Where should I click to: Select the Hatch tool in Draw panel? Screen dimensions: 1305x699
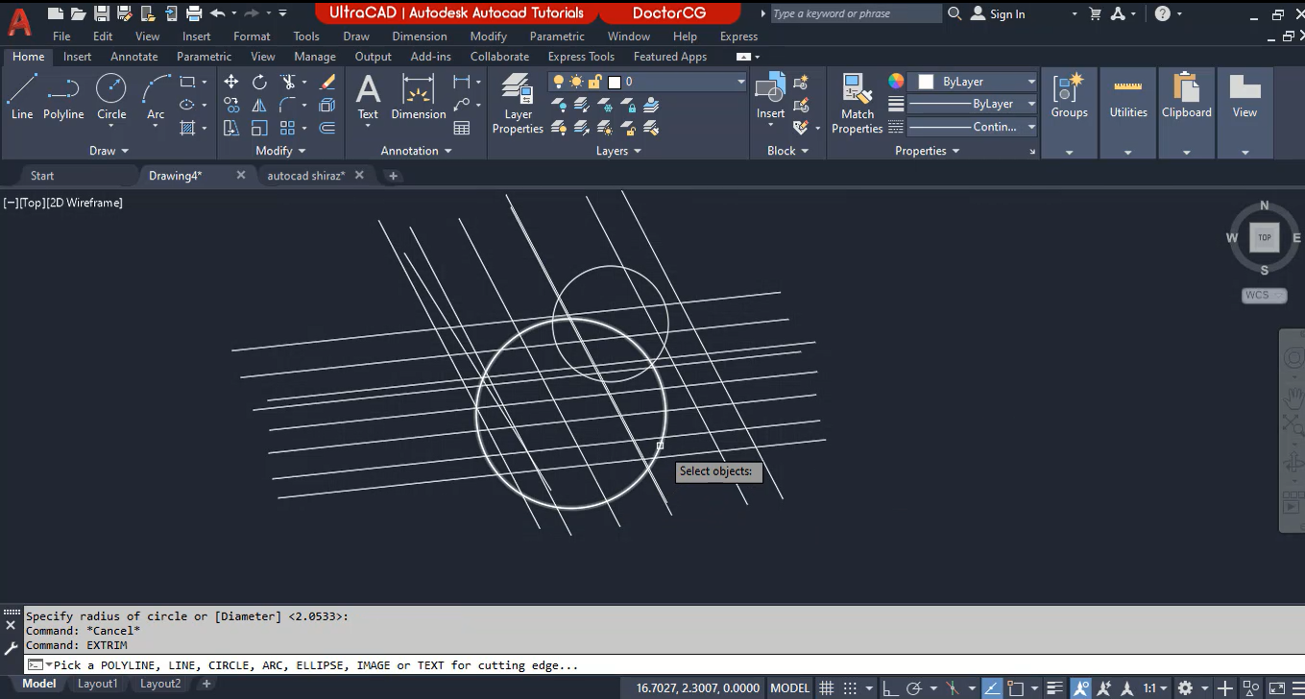(187, 128)
